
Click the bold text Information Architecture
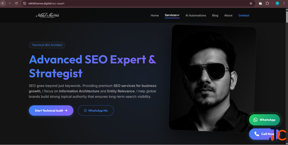click(79, 91)
